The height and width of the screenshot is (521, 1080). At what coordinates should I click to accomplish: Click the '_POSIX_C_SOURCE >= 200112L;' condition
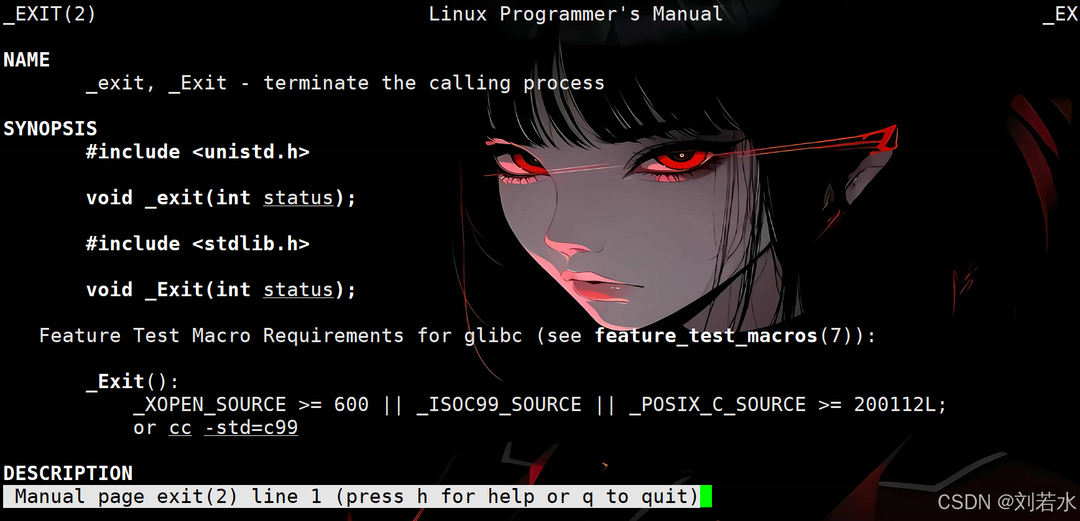point(788,405)
